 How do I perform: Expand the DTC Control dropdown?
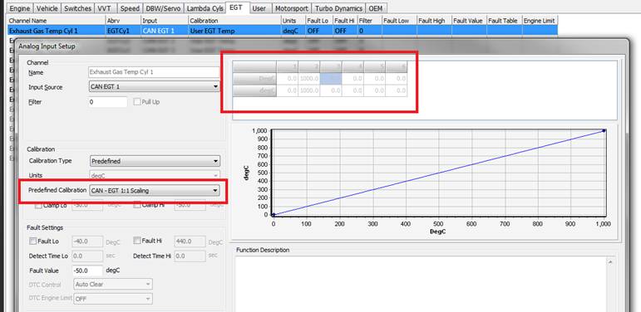(x=113, y=285)
